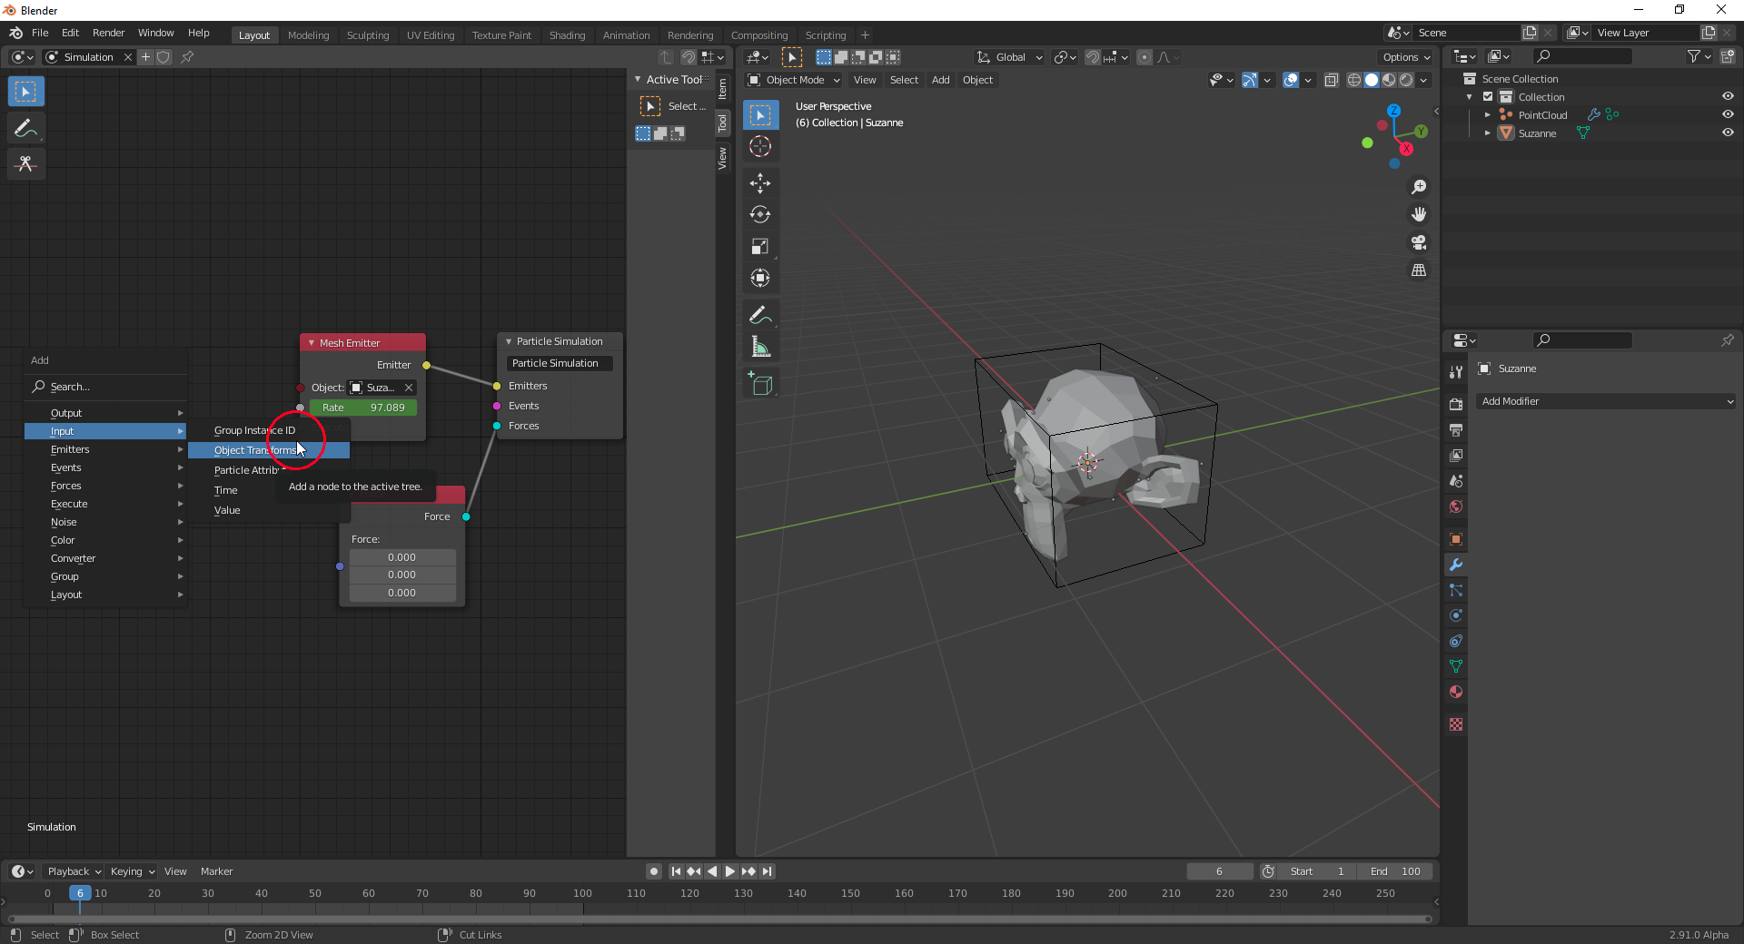Click the Add Modifier button
Viewport: 1744px width, 944px height.
coord(1605,401)
